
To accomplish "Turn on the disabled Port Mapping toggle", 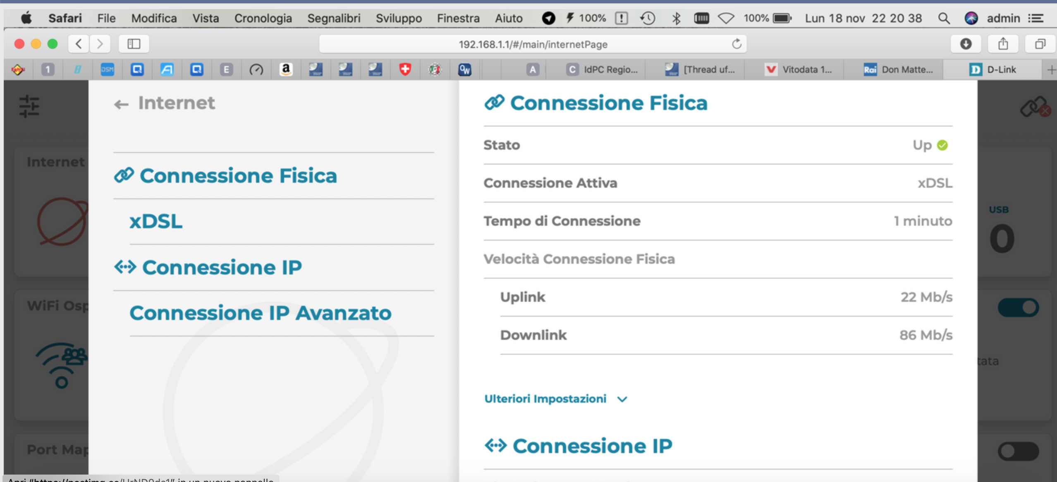I will pyautogui.click(x=1018, y=451).
